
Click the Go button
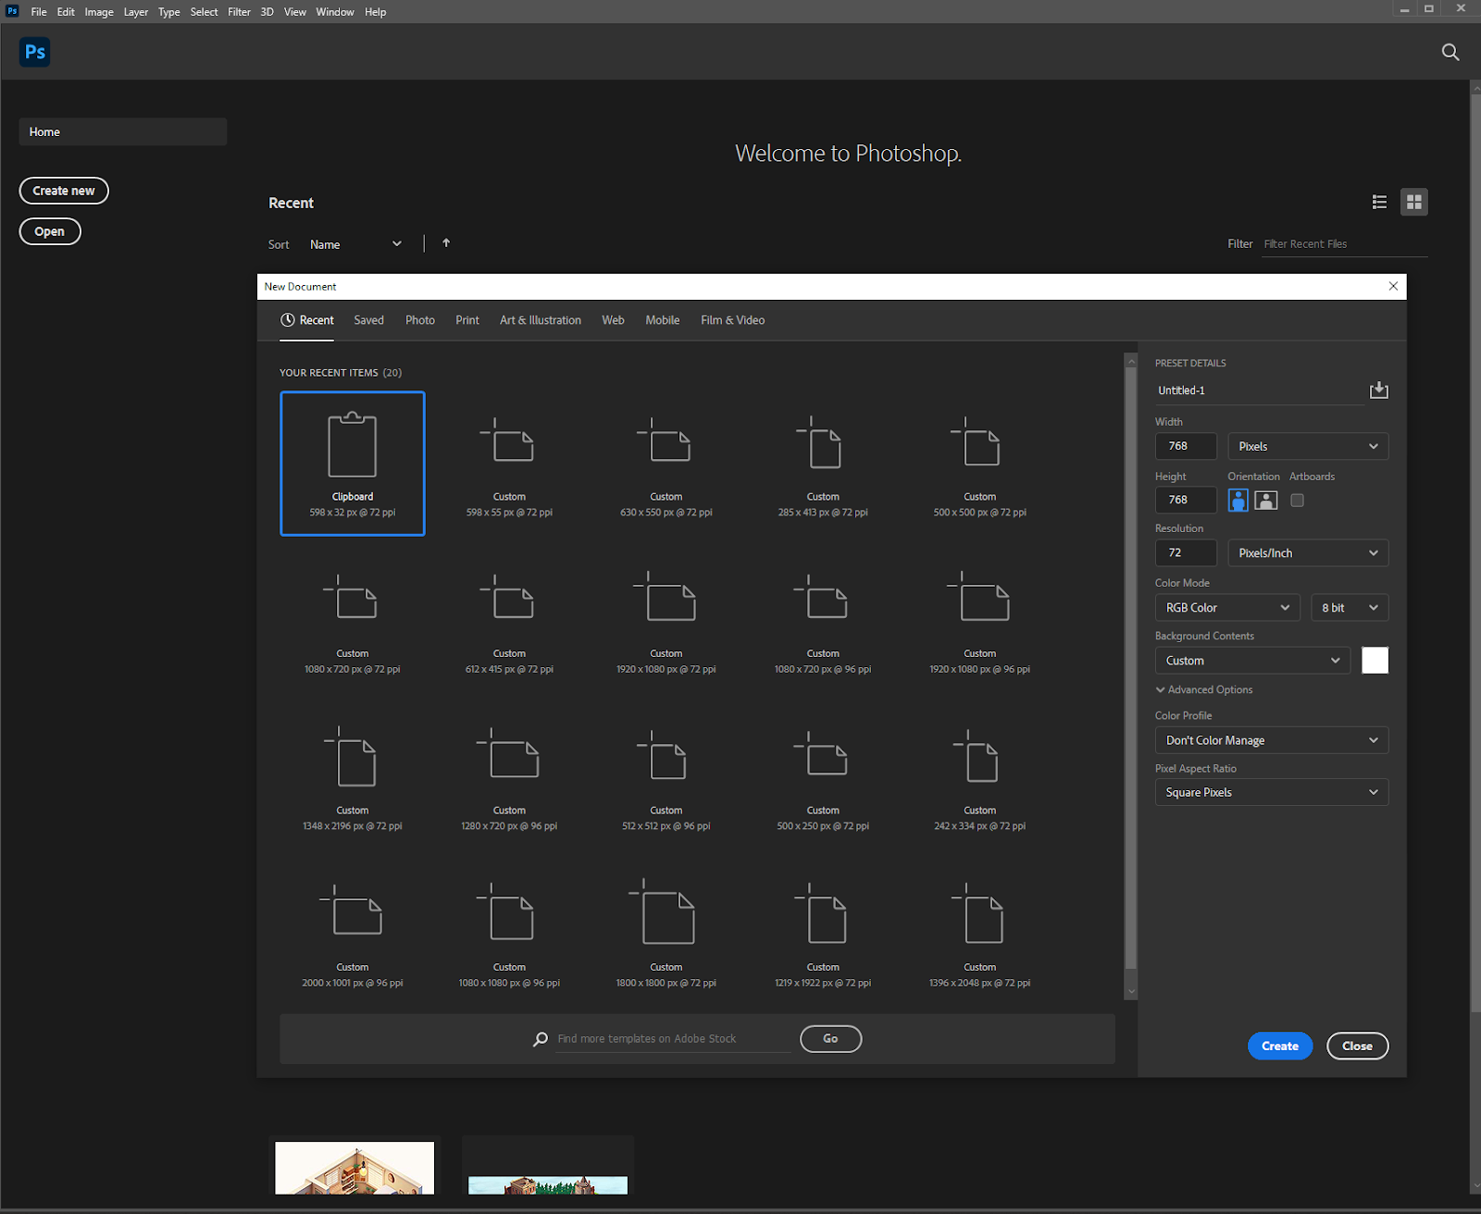pyautogui.click(x=830, y=1038)
